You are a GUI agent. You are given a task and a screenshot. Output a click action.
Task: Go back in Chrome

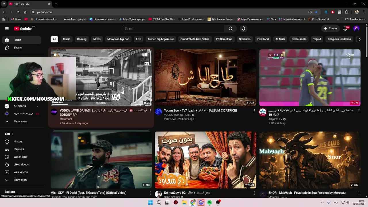point(4,12)
